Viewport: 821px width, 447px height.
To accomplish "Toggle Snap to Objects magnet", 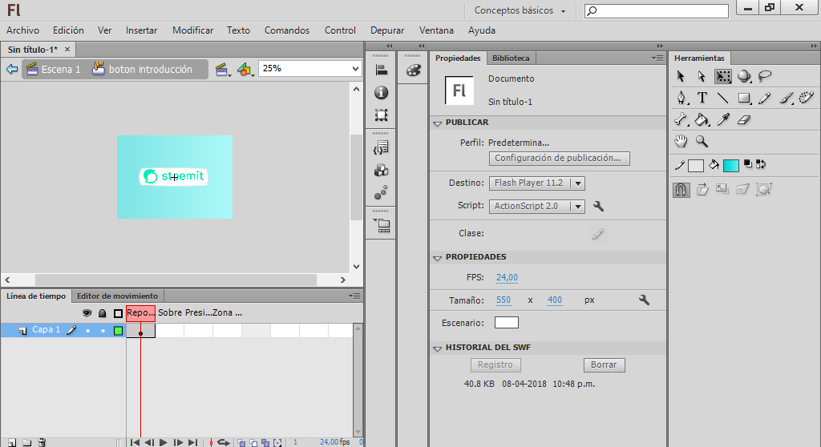I will coord(681,190).
